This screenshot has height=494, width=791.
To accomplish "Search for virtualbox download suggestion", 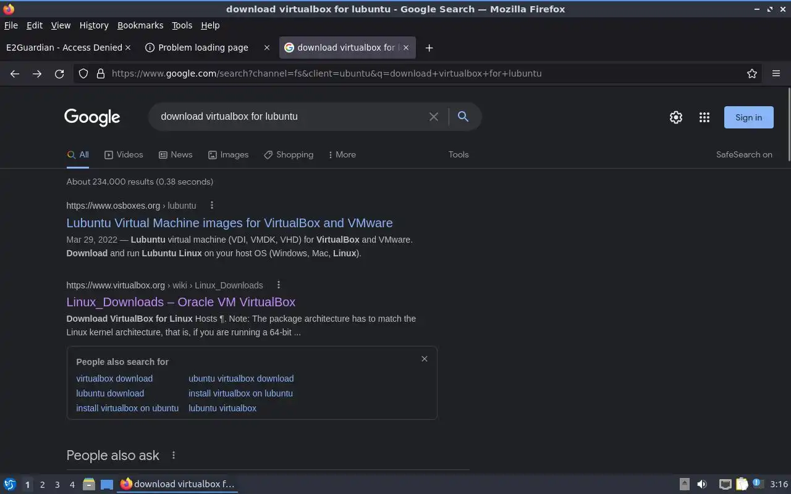I will pos(114,379).
